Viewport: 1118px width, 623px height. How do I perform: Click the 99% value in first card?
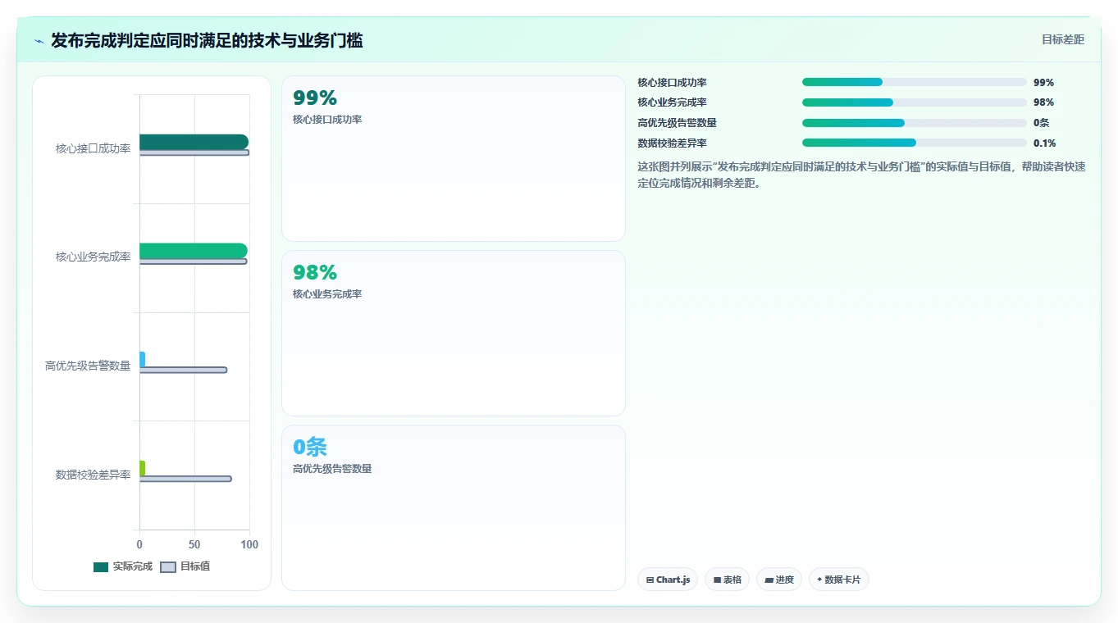[315, 98]
